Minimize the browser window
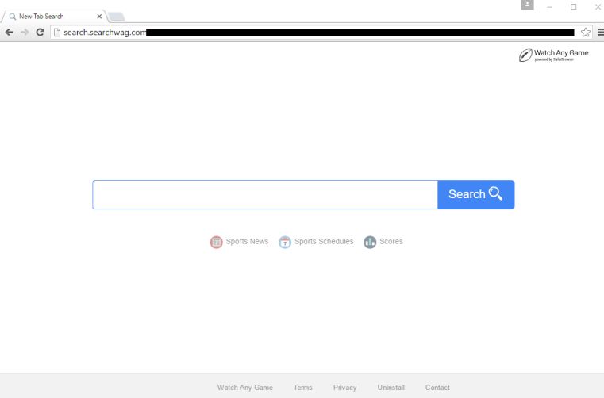 (x=550, y=7)
